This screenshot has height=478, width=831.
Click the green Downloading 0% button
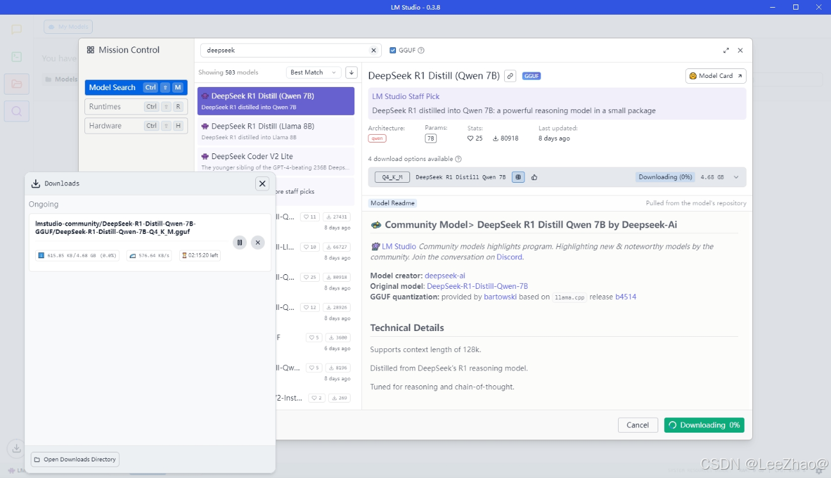pos(704,425)
